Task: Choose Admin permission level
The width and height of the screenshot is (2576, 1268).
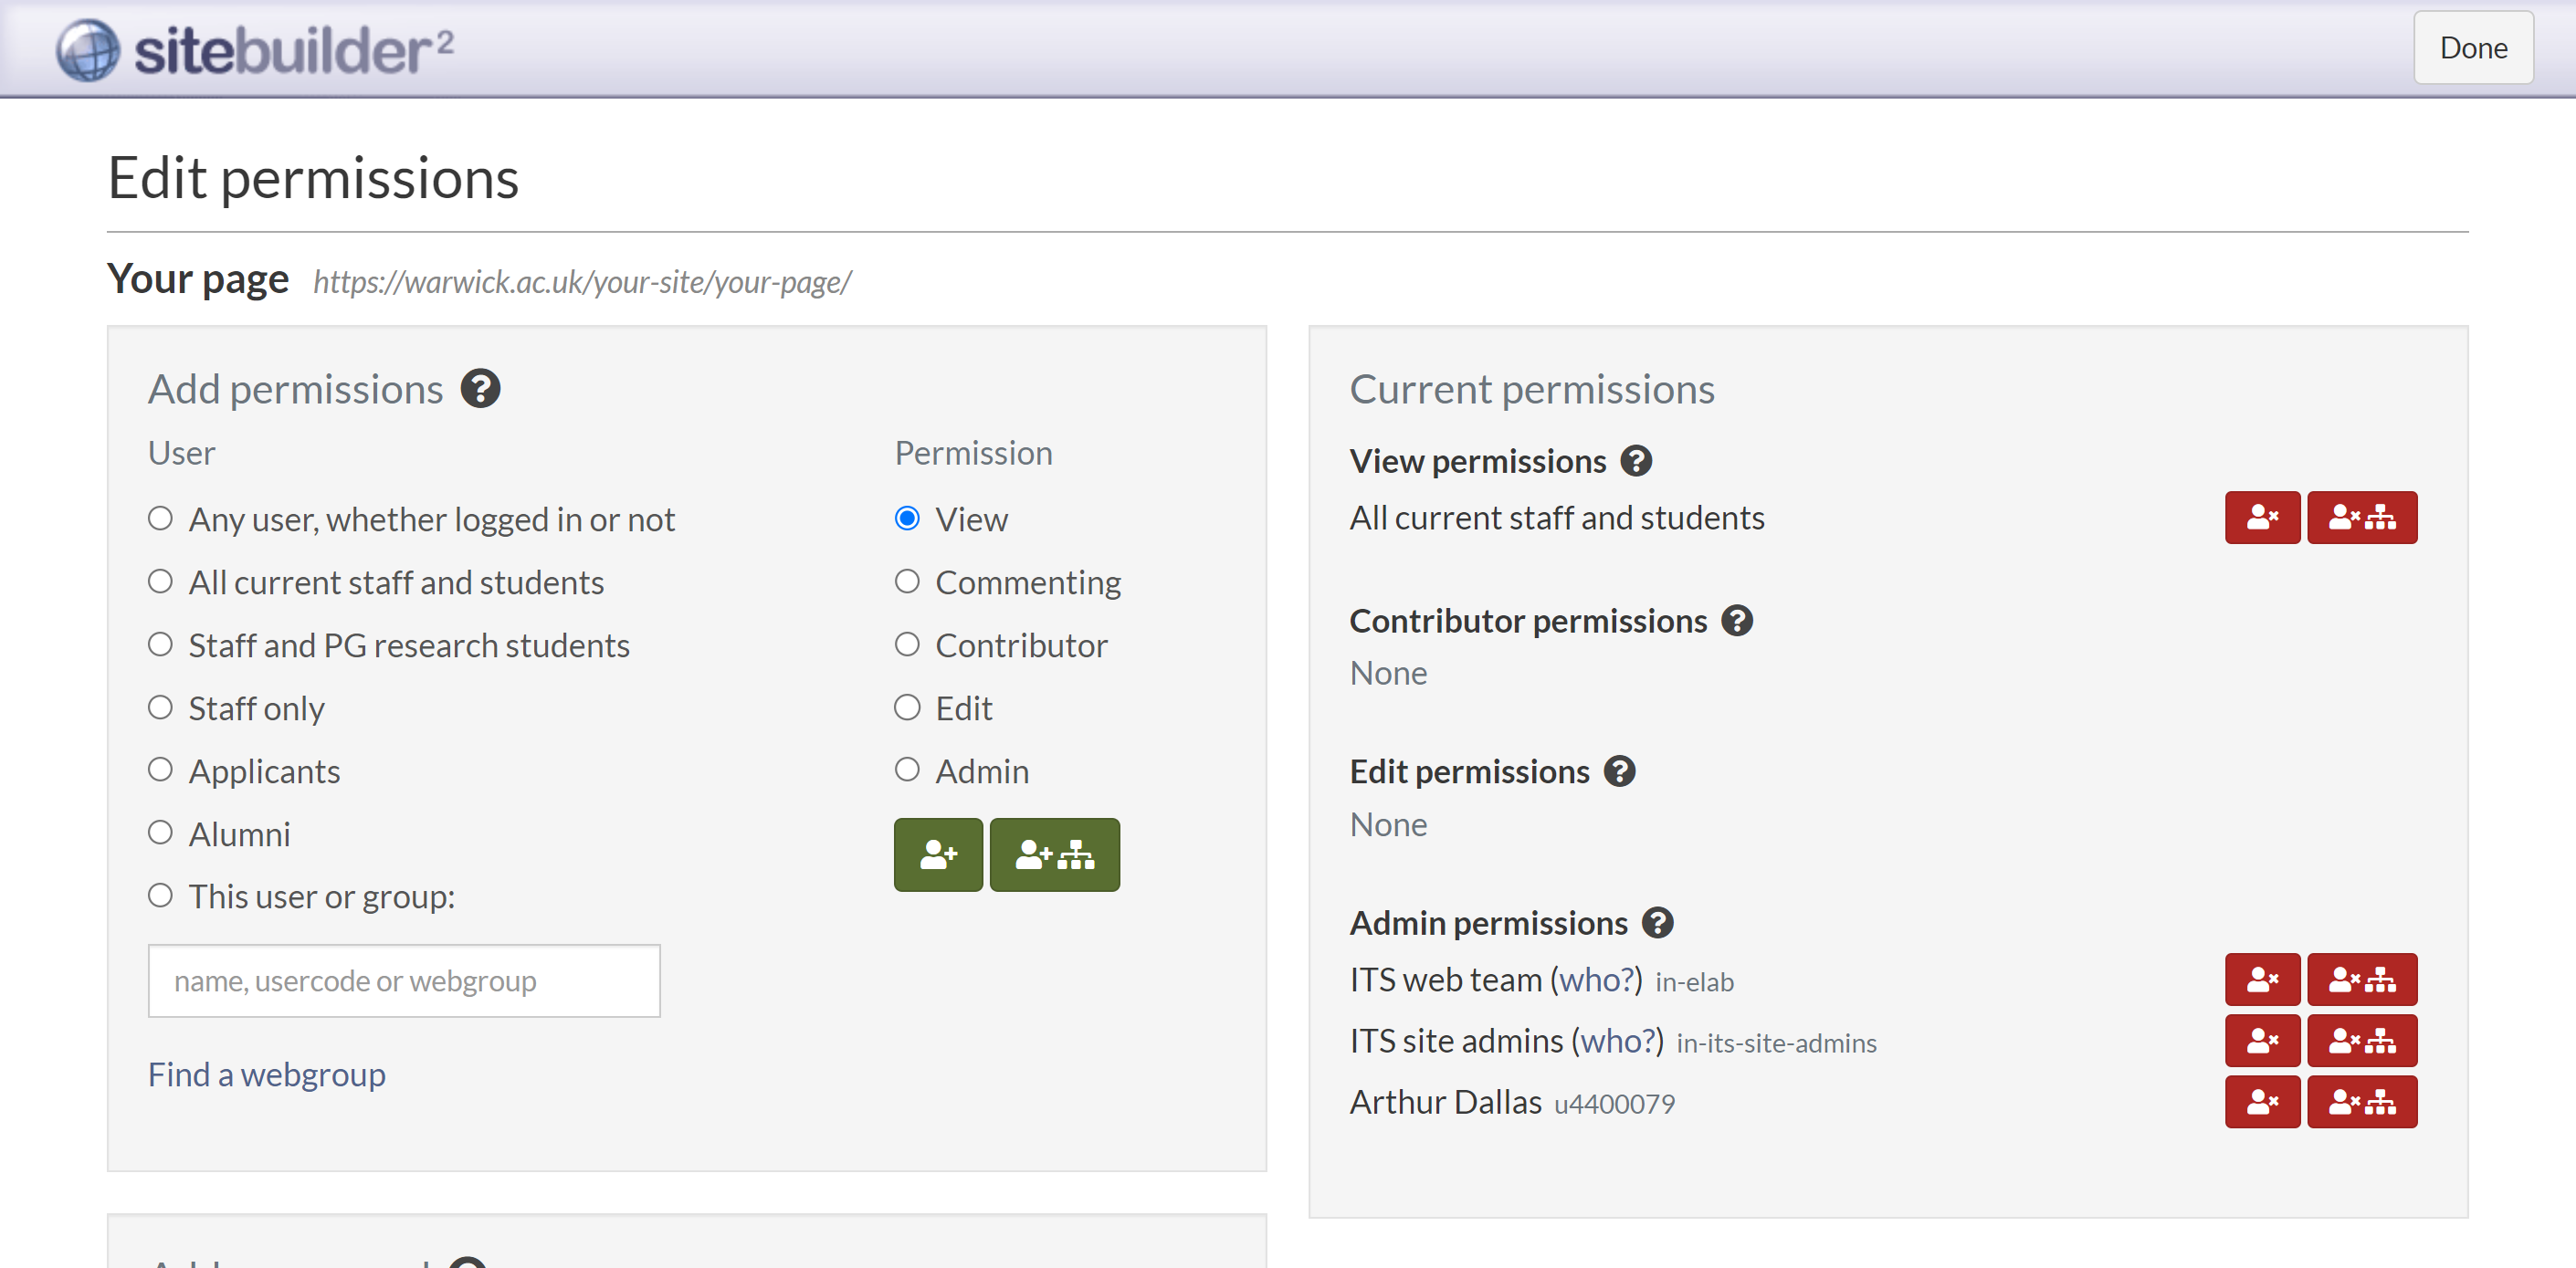Action: pyautogui.click(x=906, y=770)
